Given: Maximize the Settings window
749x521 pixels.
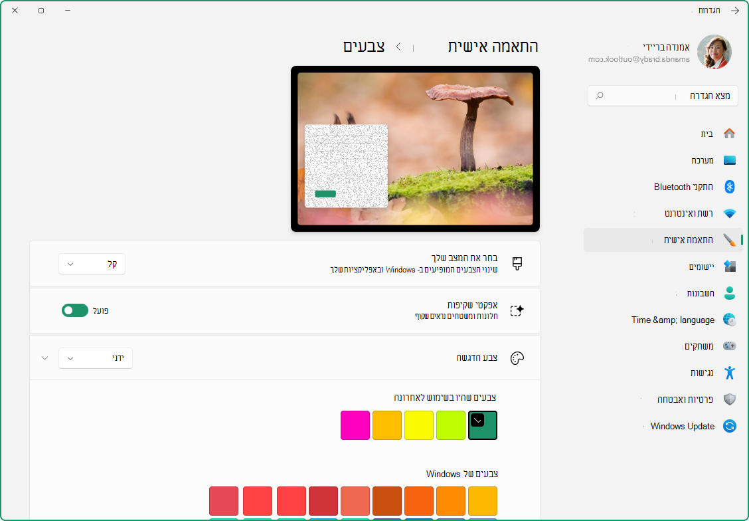Looking at the screenshot, I should (41, 11).
